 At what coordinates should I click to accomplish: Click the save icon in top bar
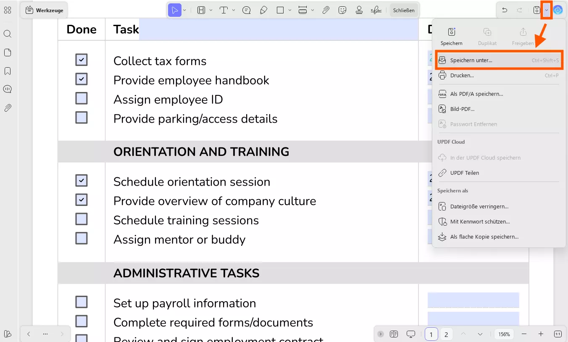[536, 11]
